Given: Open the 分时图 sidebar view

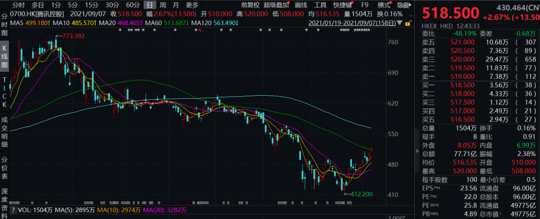Looking at the screenshot, I should click(4, 24).
